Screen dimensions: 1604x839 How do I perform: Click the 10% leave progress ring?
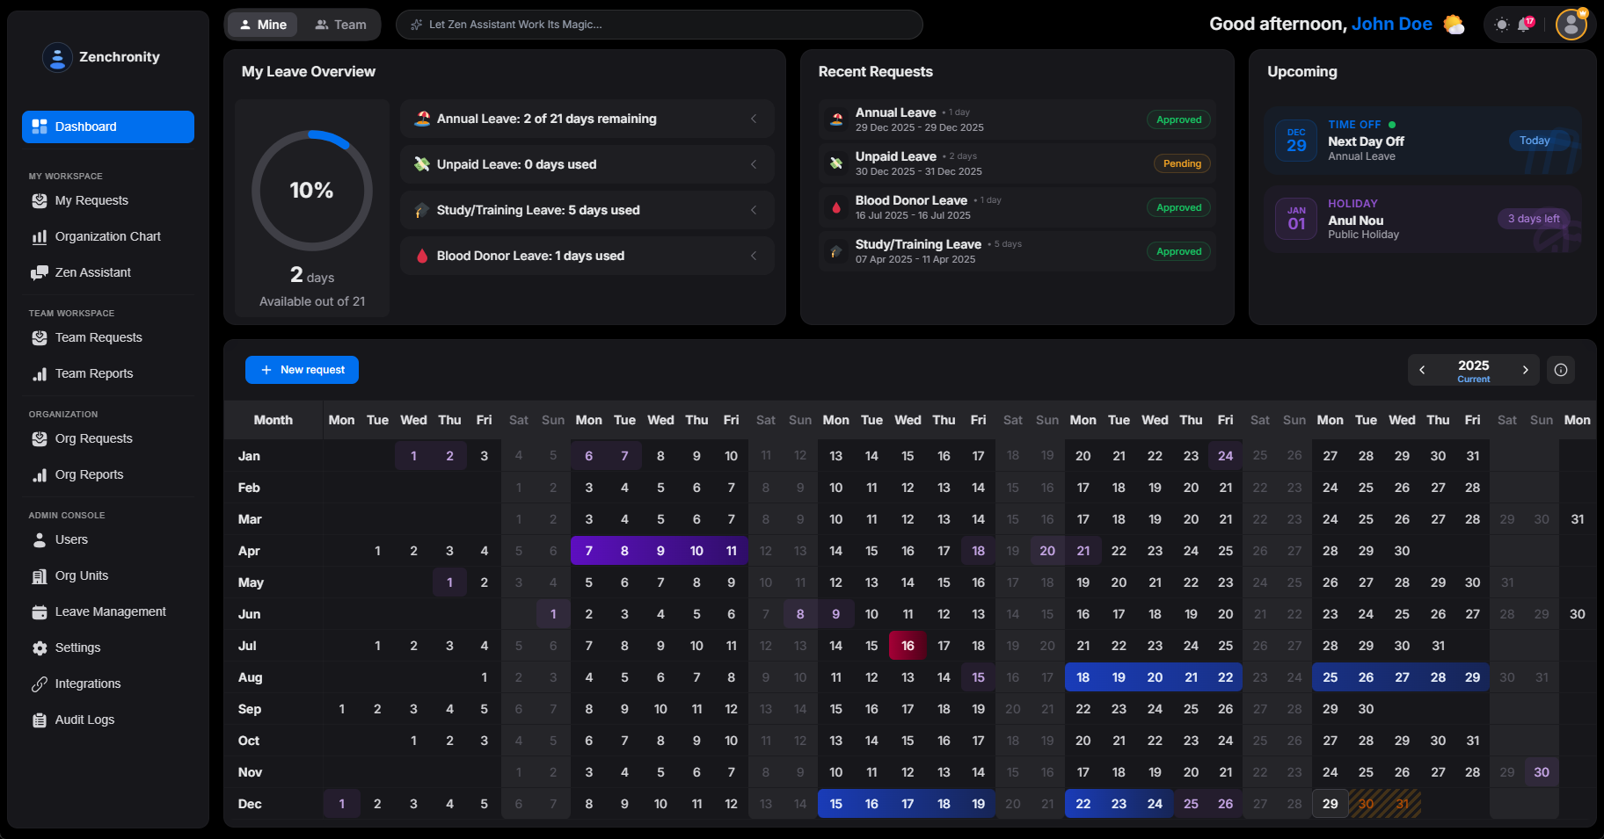[311, 191]
